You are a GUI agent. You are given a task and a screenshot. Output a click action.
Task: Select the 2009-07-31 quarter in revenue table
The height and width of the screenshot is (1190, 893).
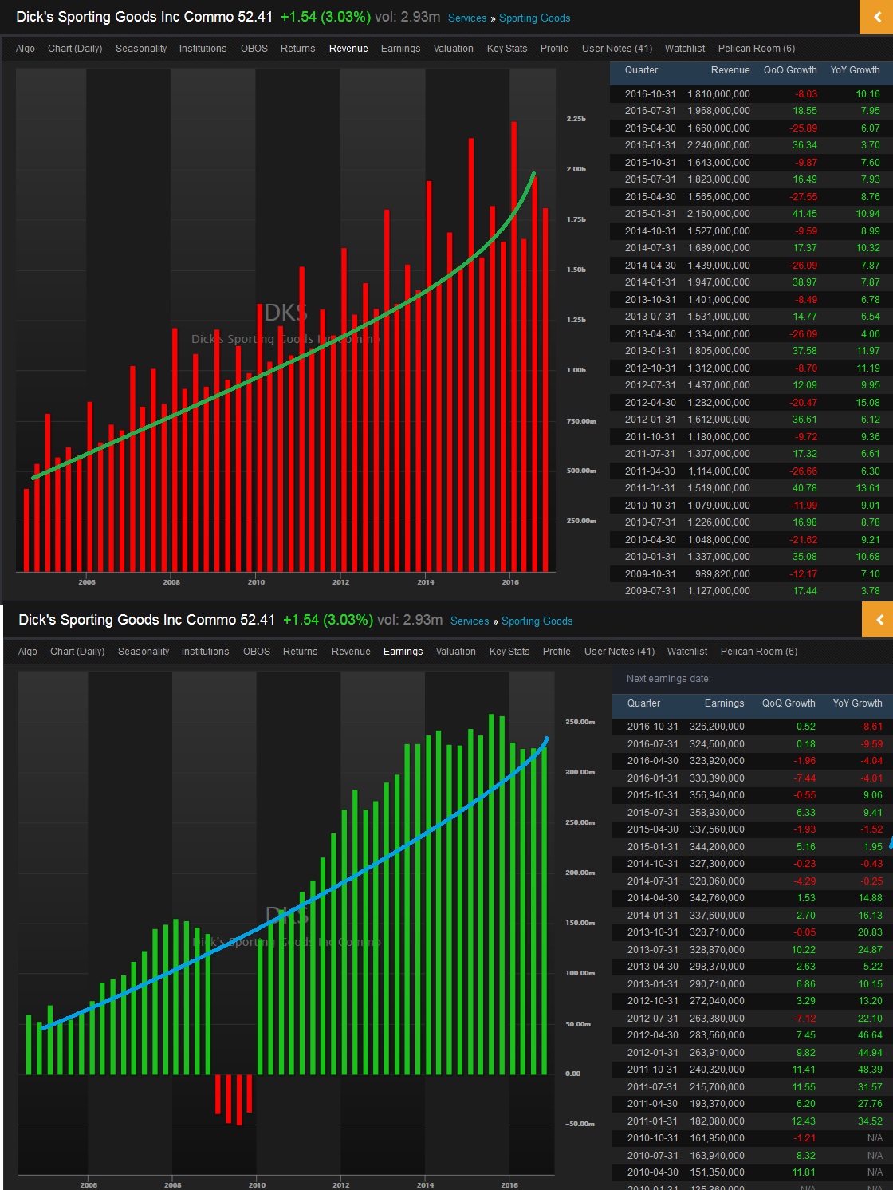[650, 591]
